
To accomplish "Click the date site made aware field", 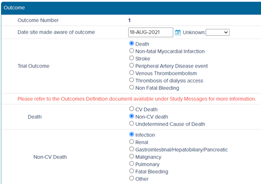I will [x=151, y=32].
